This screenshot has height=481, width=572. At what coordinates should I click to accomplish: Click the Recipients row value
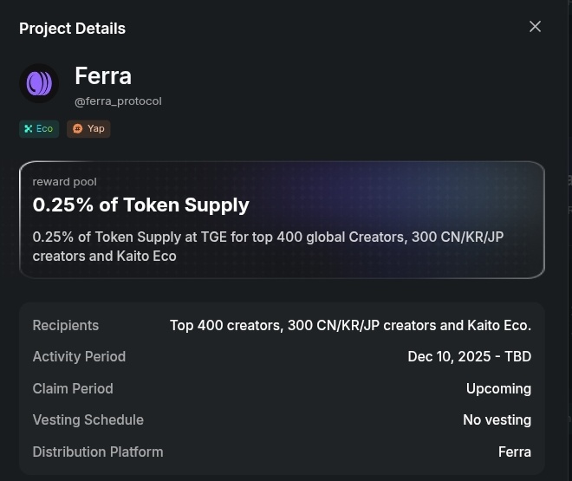tap(351, 325)
